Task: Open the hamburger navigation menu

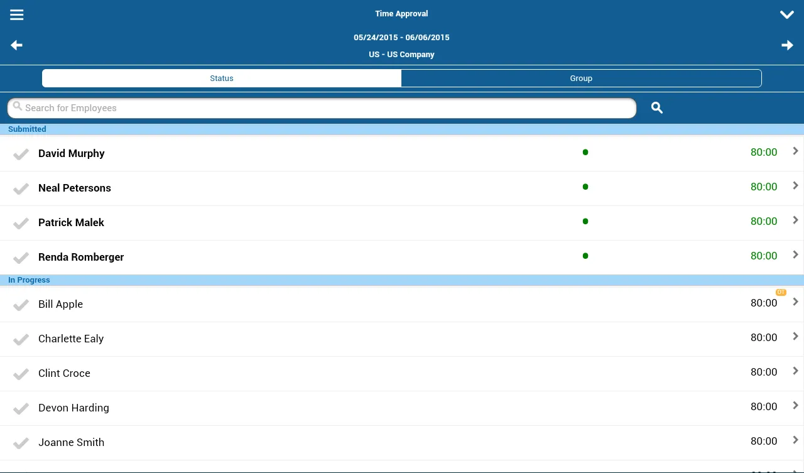Action: [17, 14]
